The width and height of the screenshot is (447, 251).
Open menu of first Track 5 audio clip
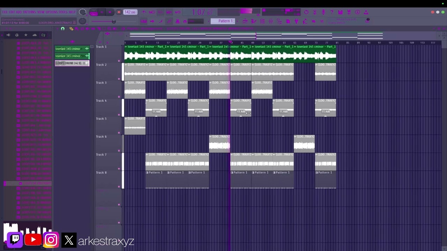(x=126, y=119)
